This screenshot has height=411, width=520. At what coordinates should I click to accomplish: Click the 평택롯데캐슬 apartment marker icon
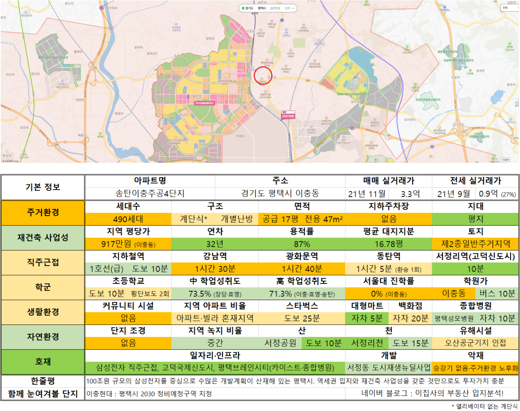267,60
